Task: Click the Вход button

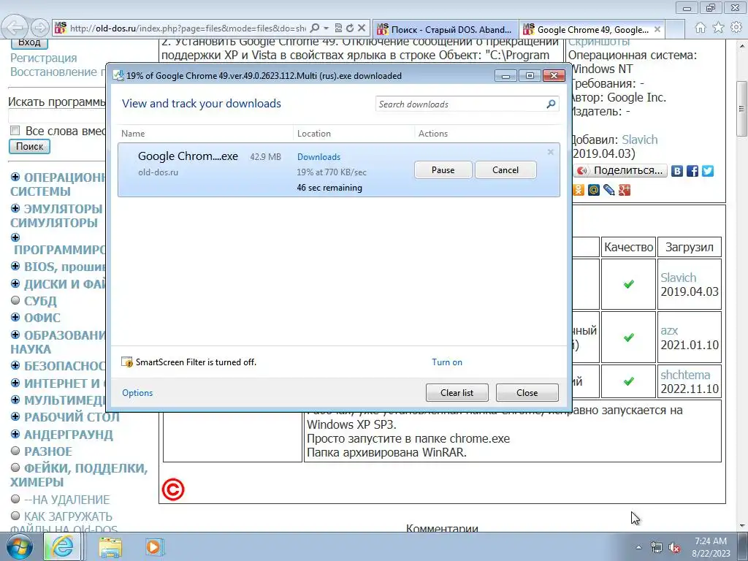Action: point(29,42)
